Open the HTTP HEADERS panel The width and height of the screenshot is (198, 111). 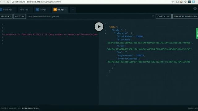[x=30, y=108]
